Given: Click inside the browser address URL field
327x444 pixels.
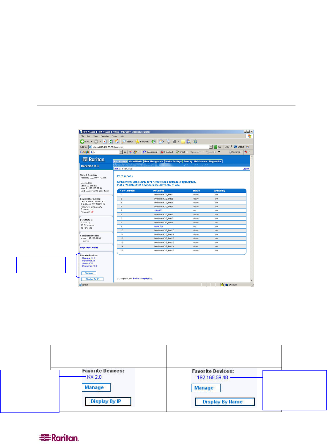Looking at the screenshot, I should (151, 147).
